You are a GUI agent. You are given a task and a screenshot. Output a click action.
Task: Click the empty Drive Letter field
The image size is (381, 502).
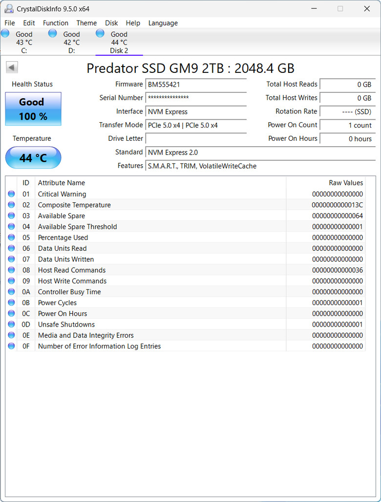pos(196,139)
